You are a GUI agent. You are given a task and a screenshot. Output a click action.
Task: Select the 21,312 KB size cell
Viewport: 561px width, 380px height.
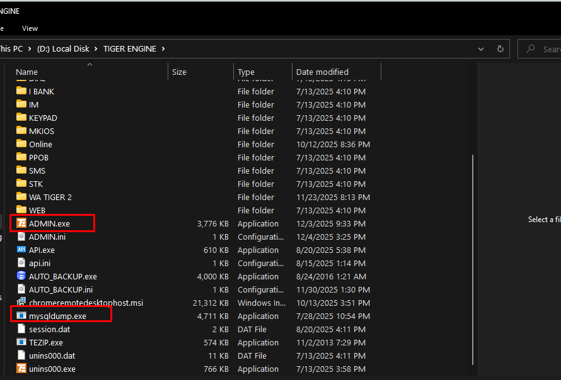[x=211, y=303]
